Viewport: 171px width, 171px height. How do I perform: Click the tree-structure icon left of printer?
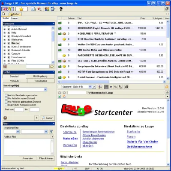pos(120,87)
